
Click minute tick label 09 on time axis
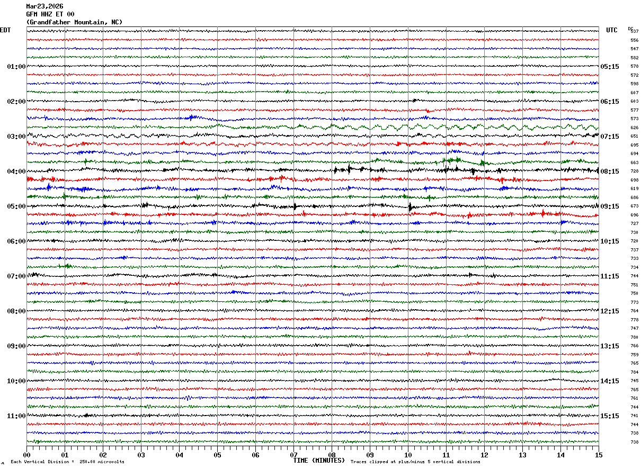coord(370,455)
